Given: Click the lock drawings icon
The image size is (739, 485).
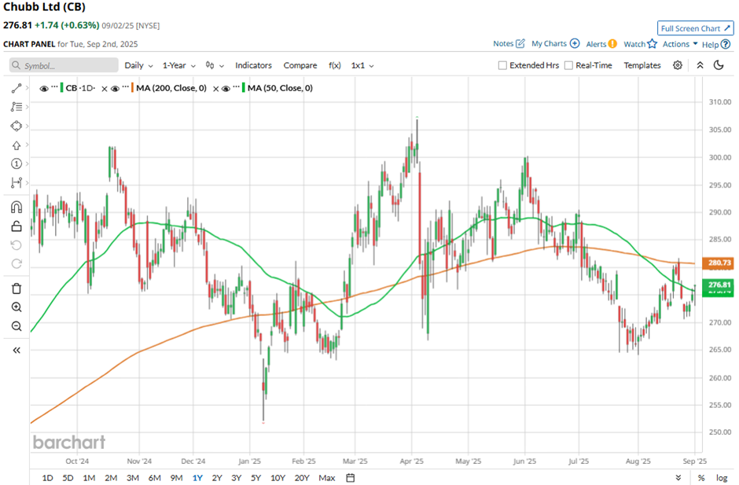Looking at the screenshot, I should [17, 226].
